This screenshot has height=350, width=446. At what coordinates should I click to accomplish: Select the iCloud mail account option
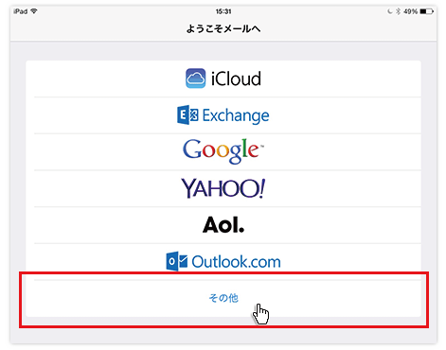tap(223, 79)
